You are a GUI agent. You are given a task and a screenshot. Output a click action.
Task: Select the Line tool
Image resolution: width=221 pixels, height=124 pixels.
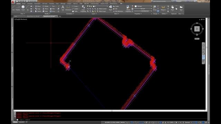(13, 8)
